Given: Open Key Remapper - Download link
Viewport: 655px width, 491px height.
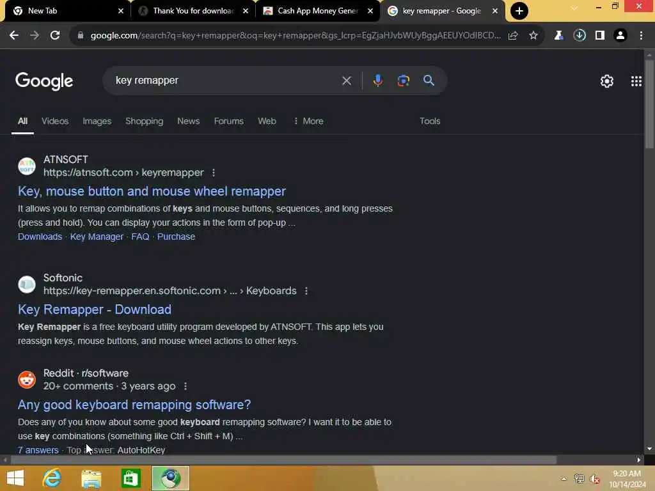Looking at the screenshot, I should pyautogui.click(x=95, y=309).
